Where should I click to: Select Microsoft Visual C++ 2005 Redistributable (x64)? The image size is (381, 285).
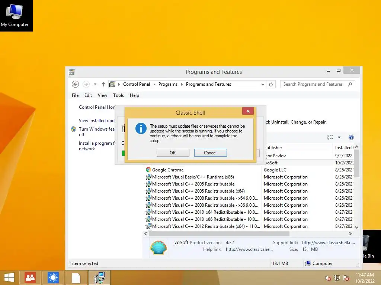click(198, 191)
